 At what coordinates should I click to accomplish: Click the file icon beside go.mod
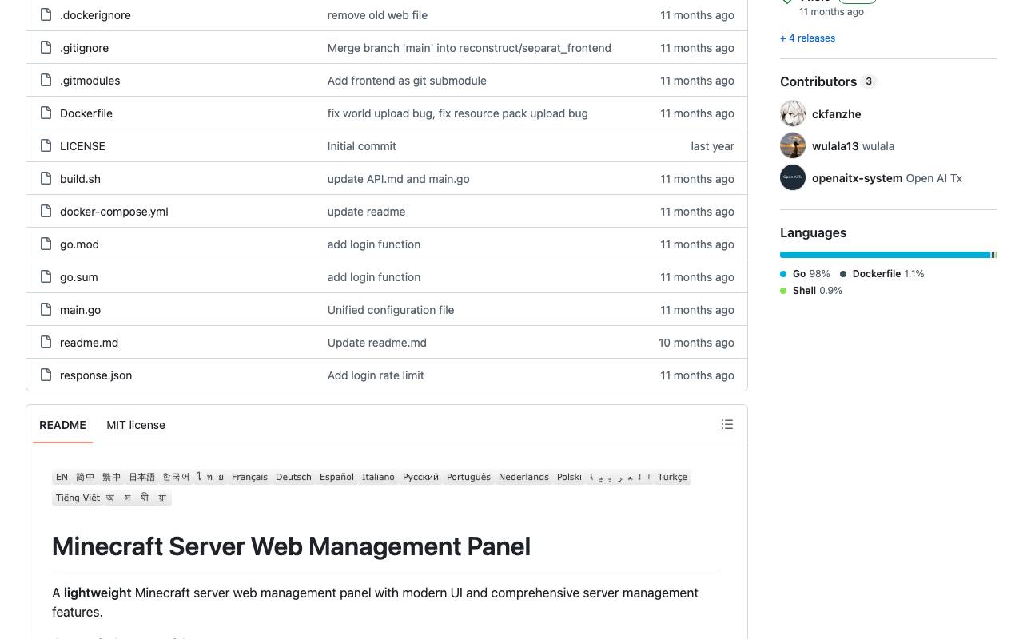point(46,244)
